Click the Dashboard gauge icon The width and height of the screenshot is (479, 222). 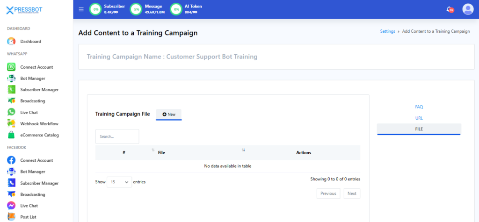(x=12, y=42)
